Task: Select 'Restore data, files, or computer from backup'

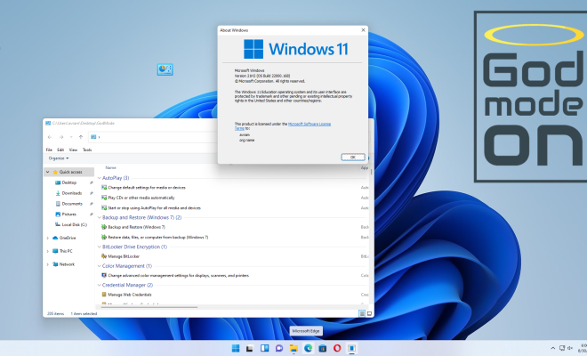Action: 158,237
